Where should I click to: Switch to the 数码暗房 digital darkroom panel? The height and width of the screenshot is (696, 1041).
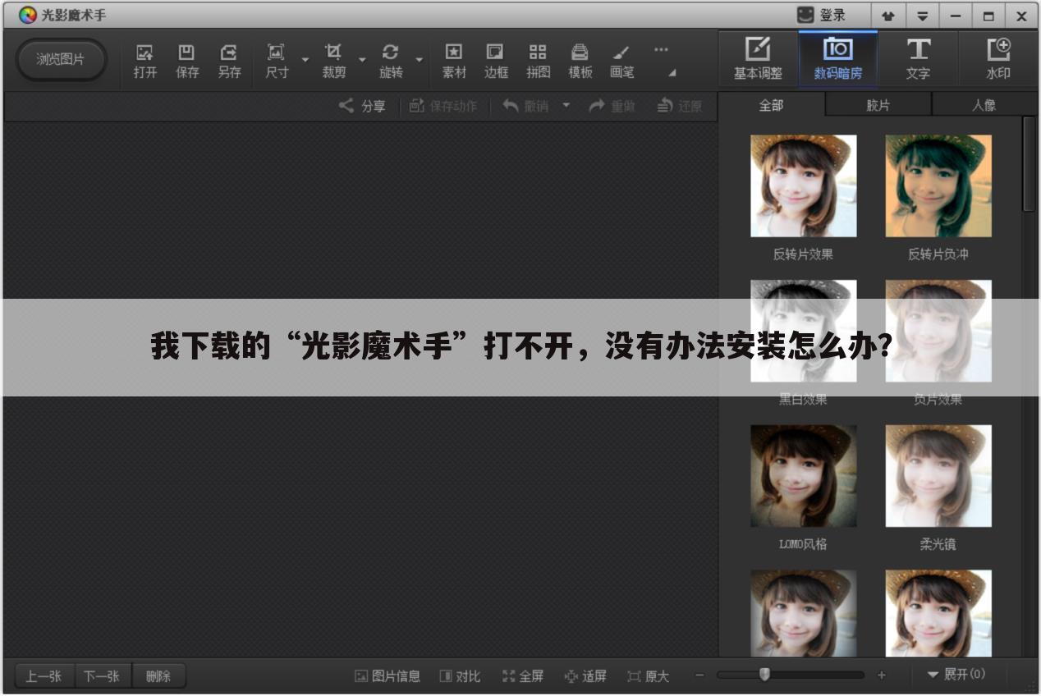point(837,58)
